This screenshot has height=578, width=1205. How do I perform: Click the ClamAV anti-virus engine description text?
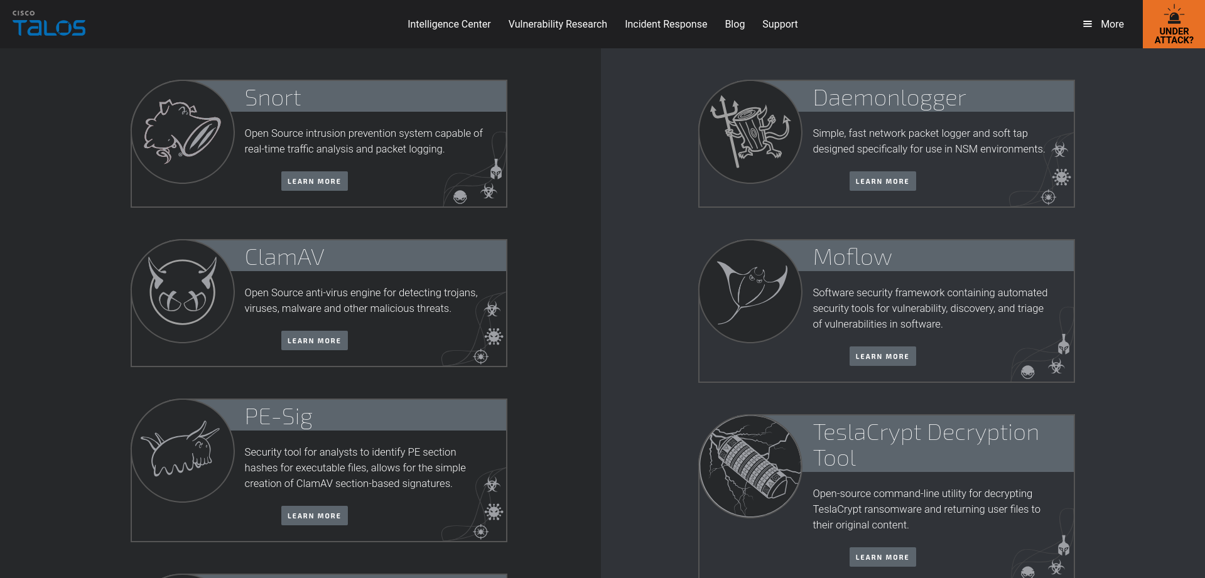[x=361, y=301]
